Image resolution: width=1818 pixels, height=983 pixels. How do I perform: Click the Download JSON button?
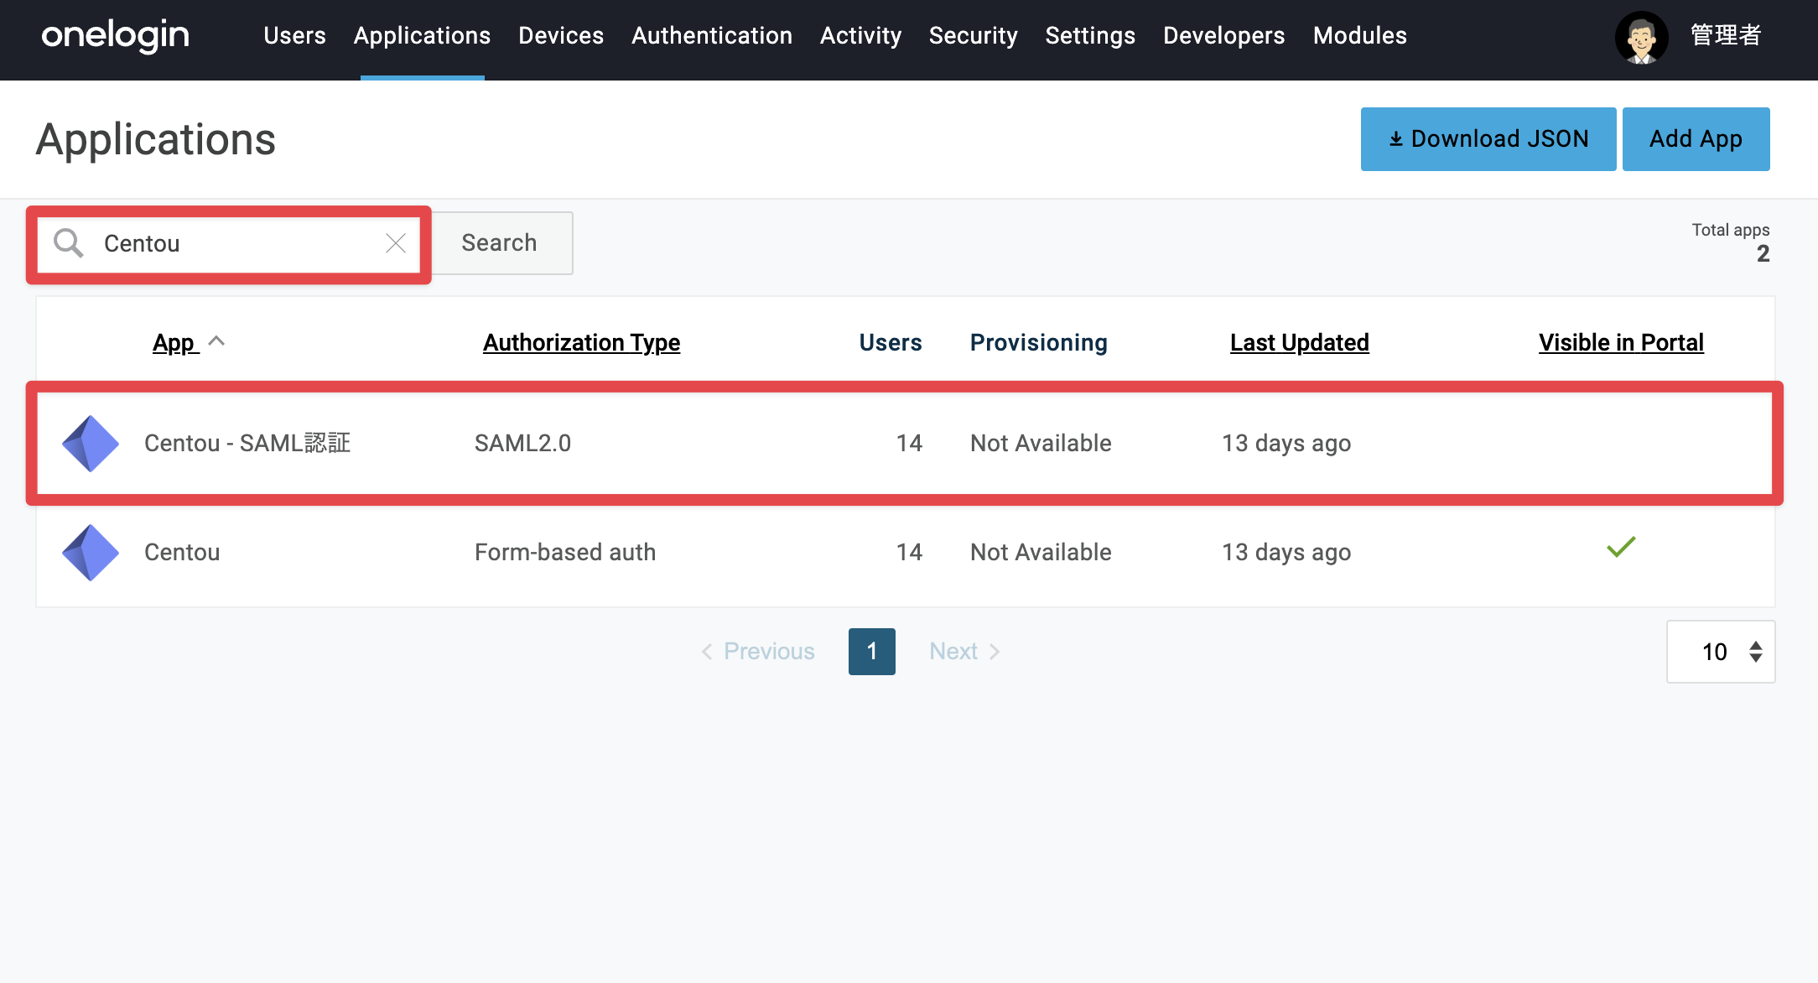pos(1488,139)
